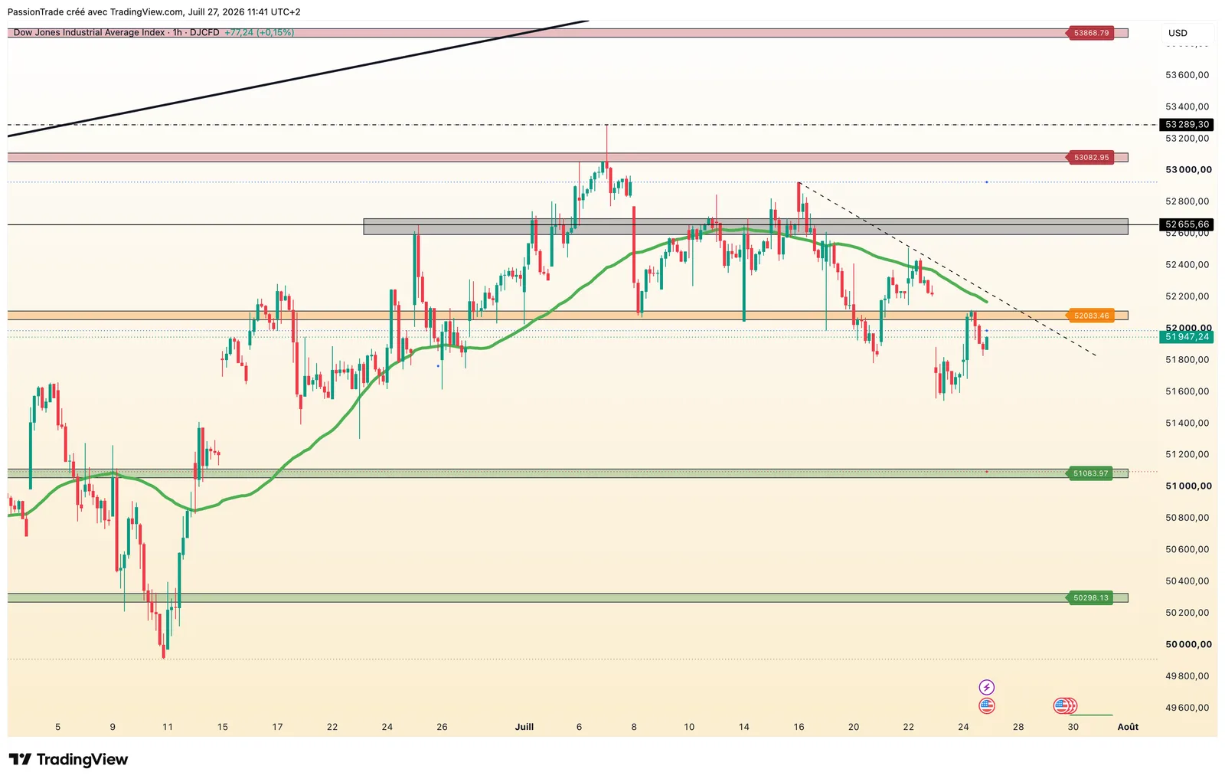Click the green 51083.97 level label

(1091, 473)
